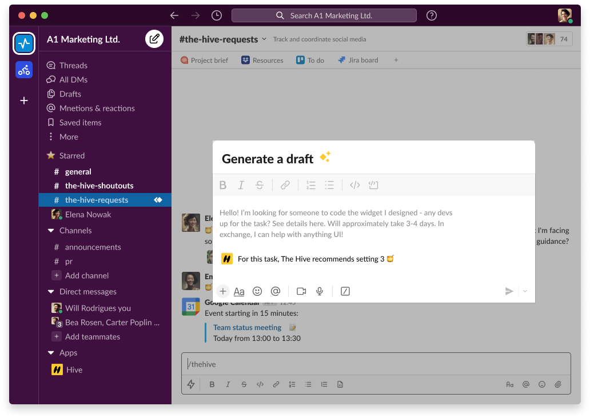Screen dimensions: 590x418
Task: Open send options dropdown arrow in draft
Action: 525,291
